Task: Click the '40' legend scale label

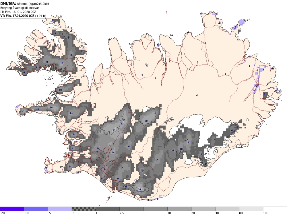Action: pos(217,213)
